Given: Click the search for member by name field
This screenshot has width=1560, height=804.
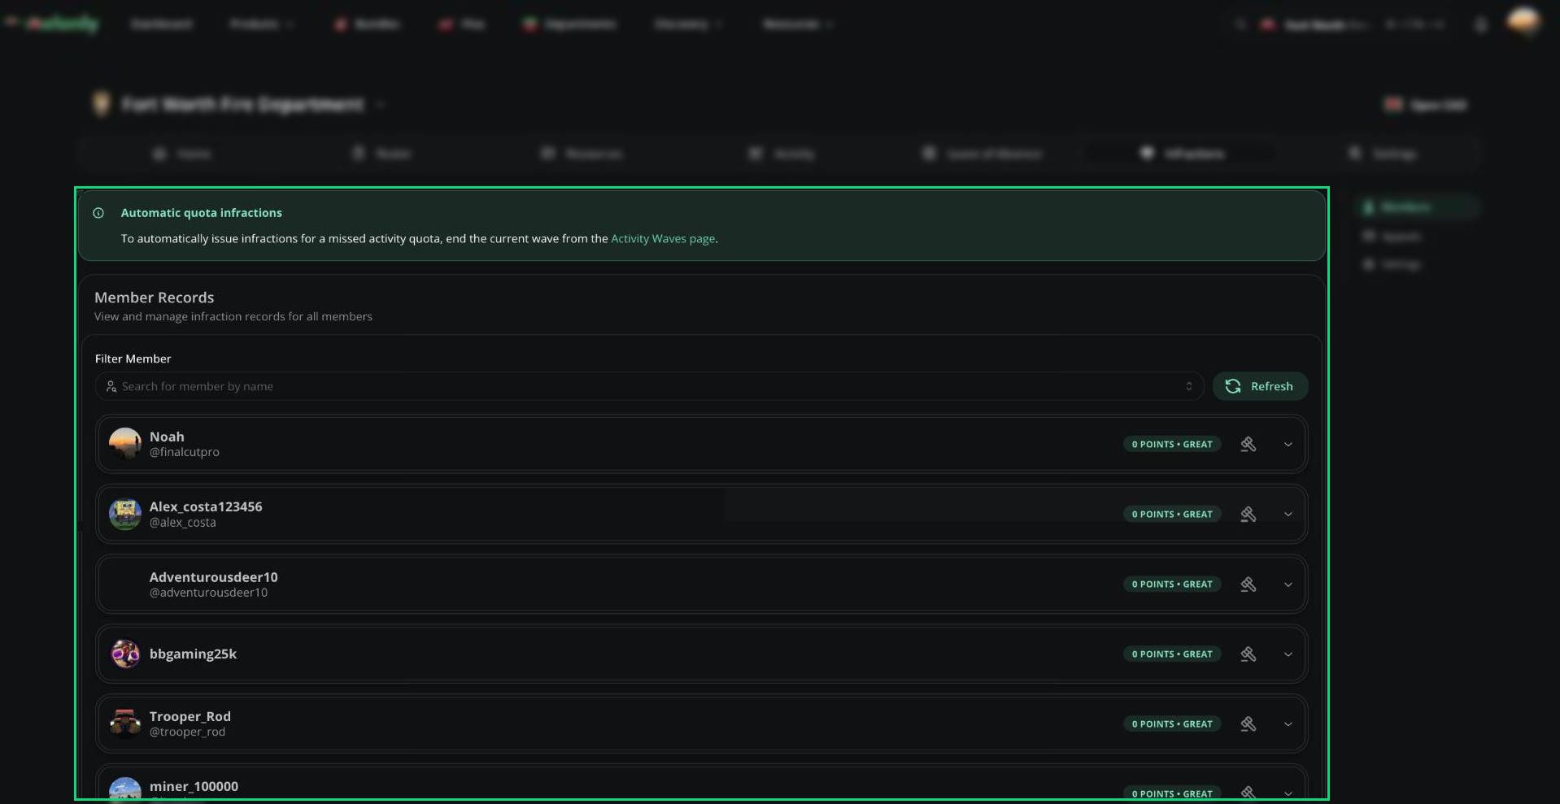Looking at the screenshot, I should pyautogui.click(x=649, y=386).
